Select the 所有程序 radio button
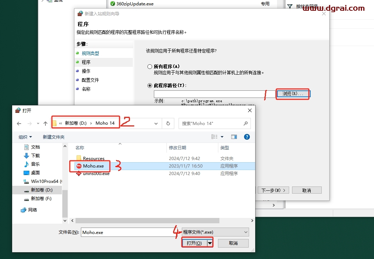This screenshot has width=374, height=259. pos(150,66)
